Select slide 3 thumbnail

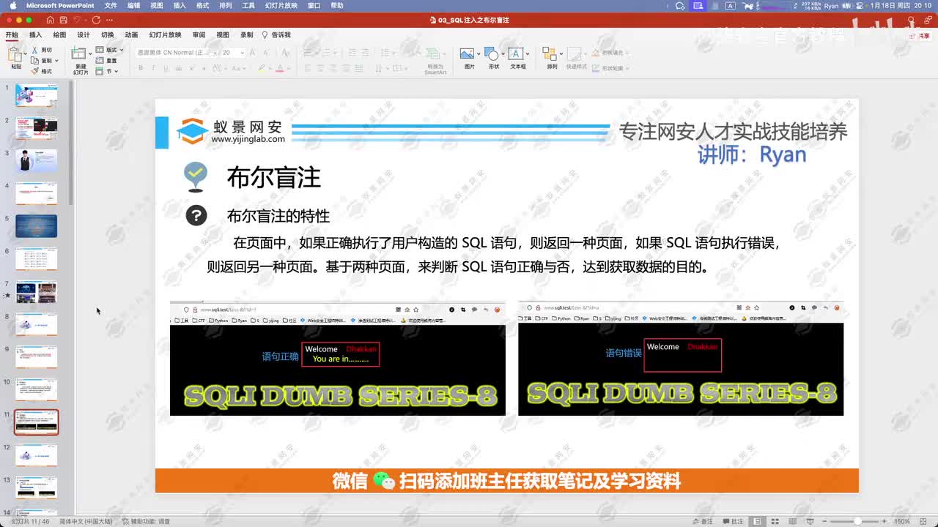pos(36,160)
